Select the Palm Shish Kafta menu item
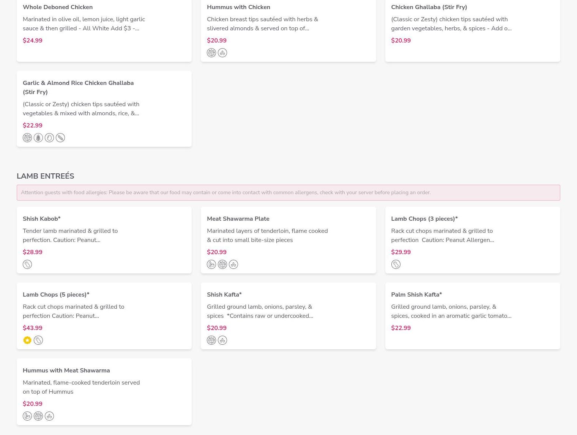The width and height of the screenshot is (577, 435). (416, 295)
